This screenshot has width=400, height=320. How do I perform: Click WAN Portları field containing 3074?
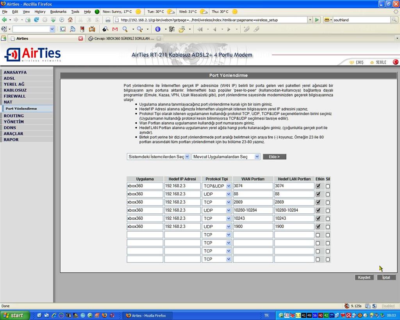click(x=253, y=186)
